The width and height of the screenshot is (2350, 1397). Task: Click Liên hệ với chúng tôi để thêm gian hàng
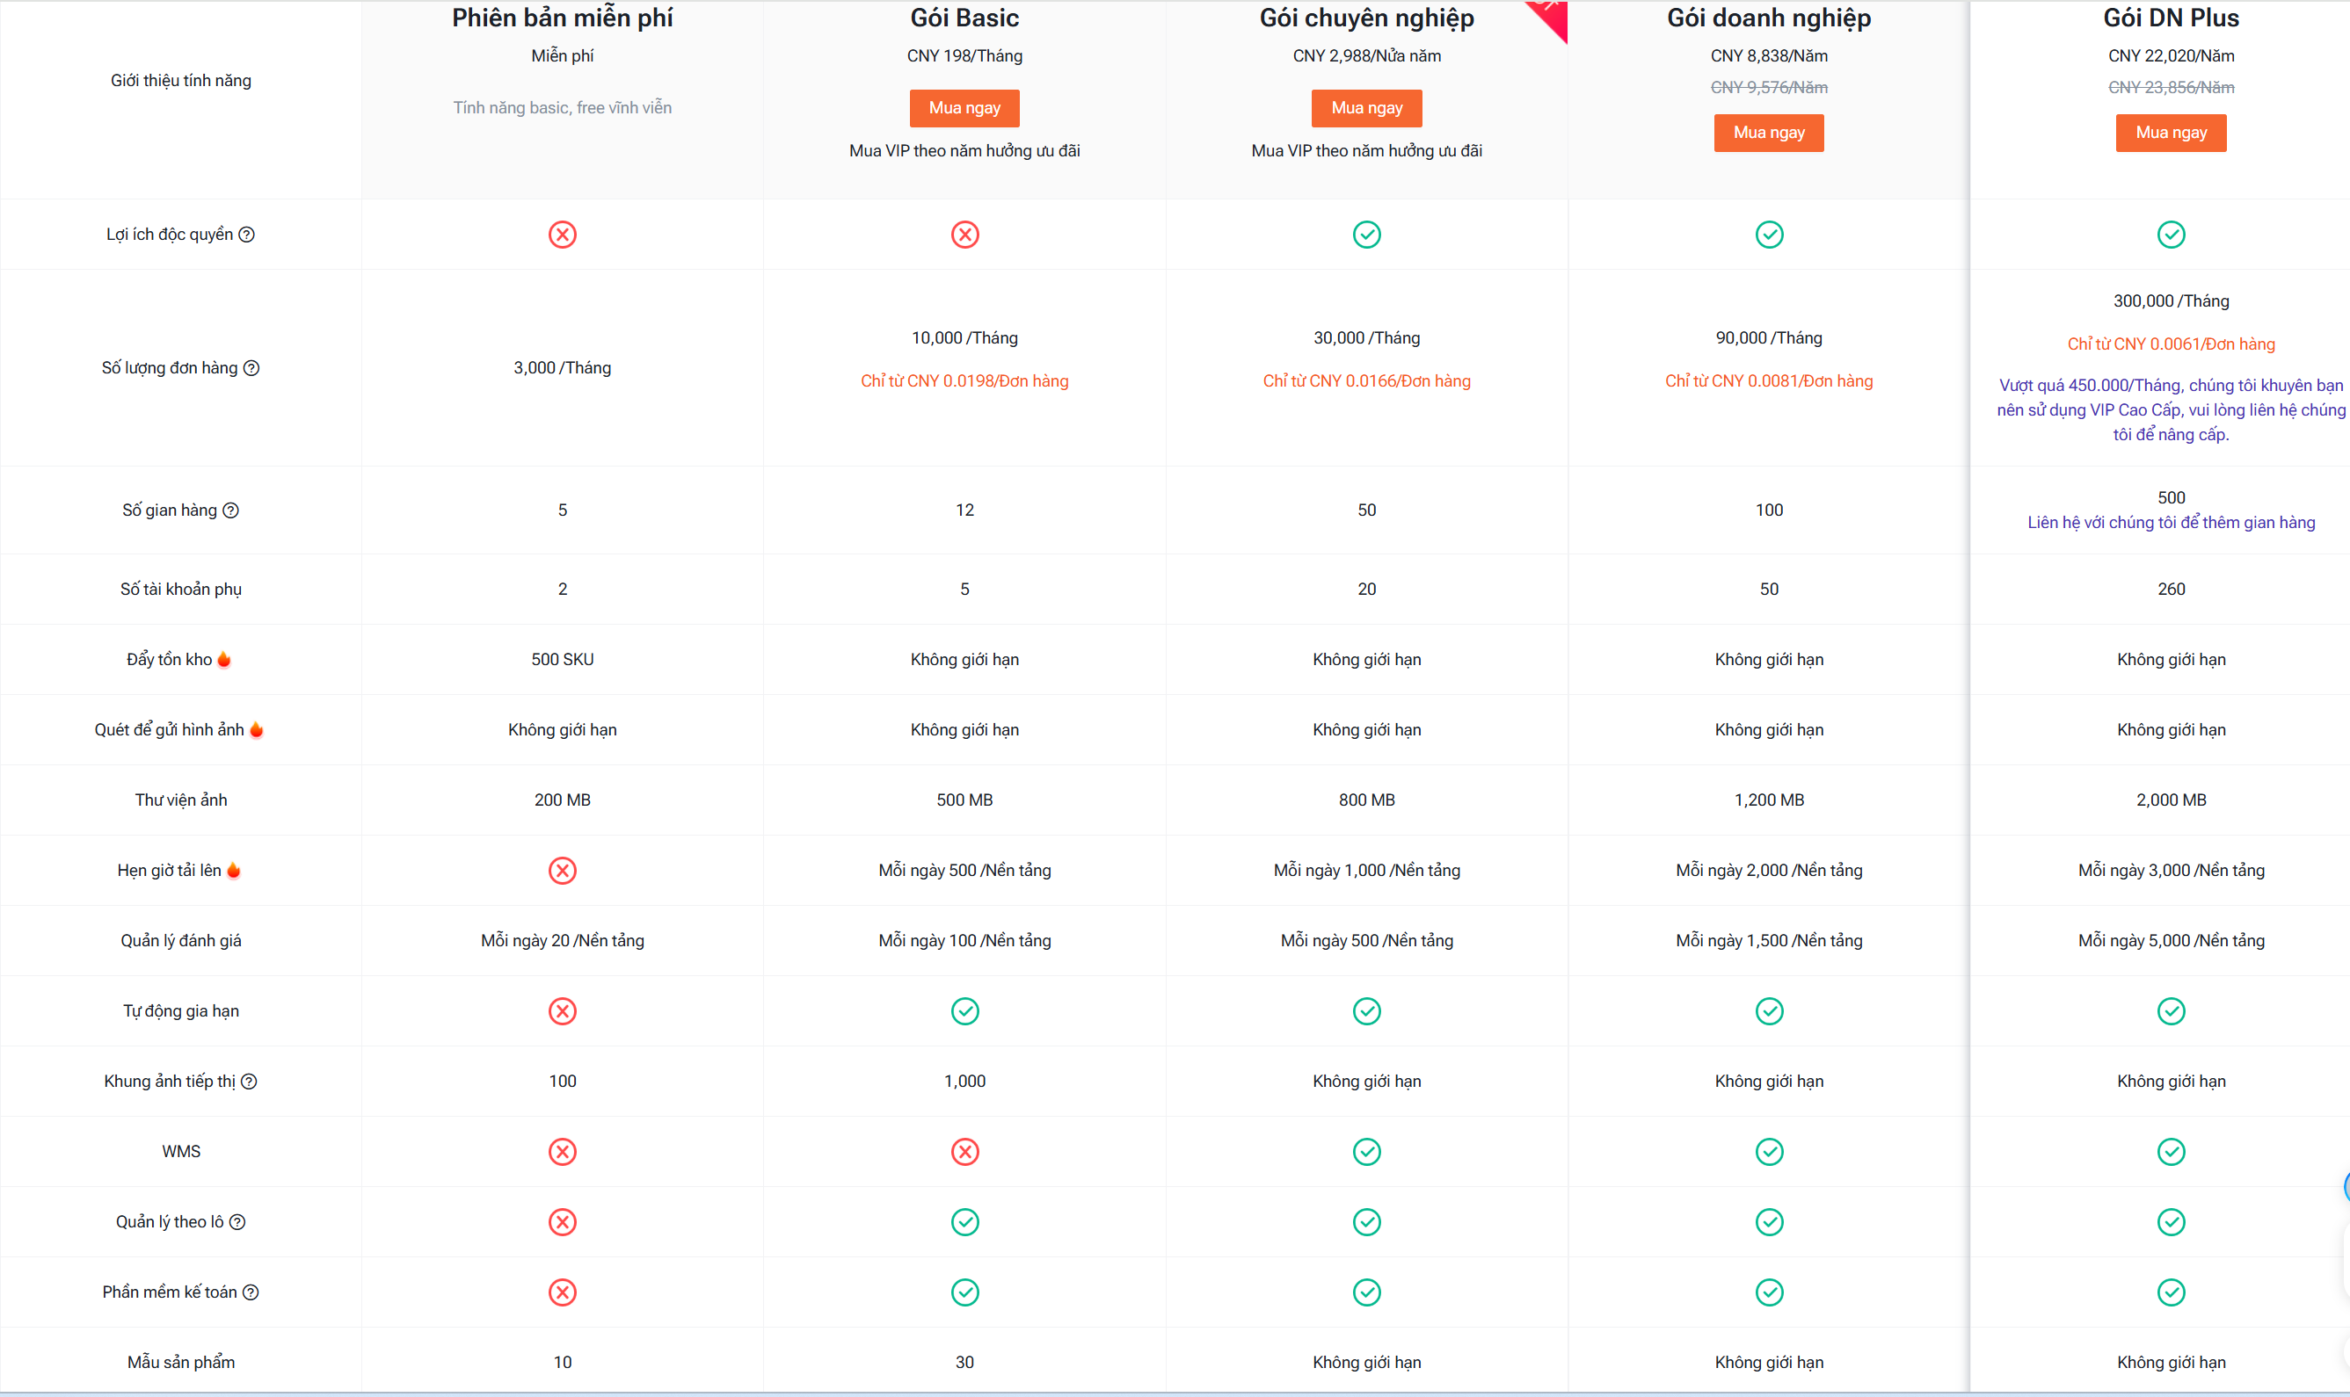[x=2171, y=523]
